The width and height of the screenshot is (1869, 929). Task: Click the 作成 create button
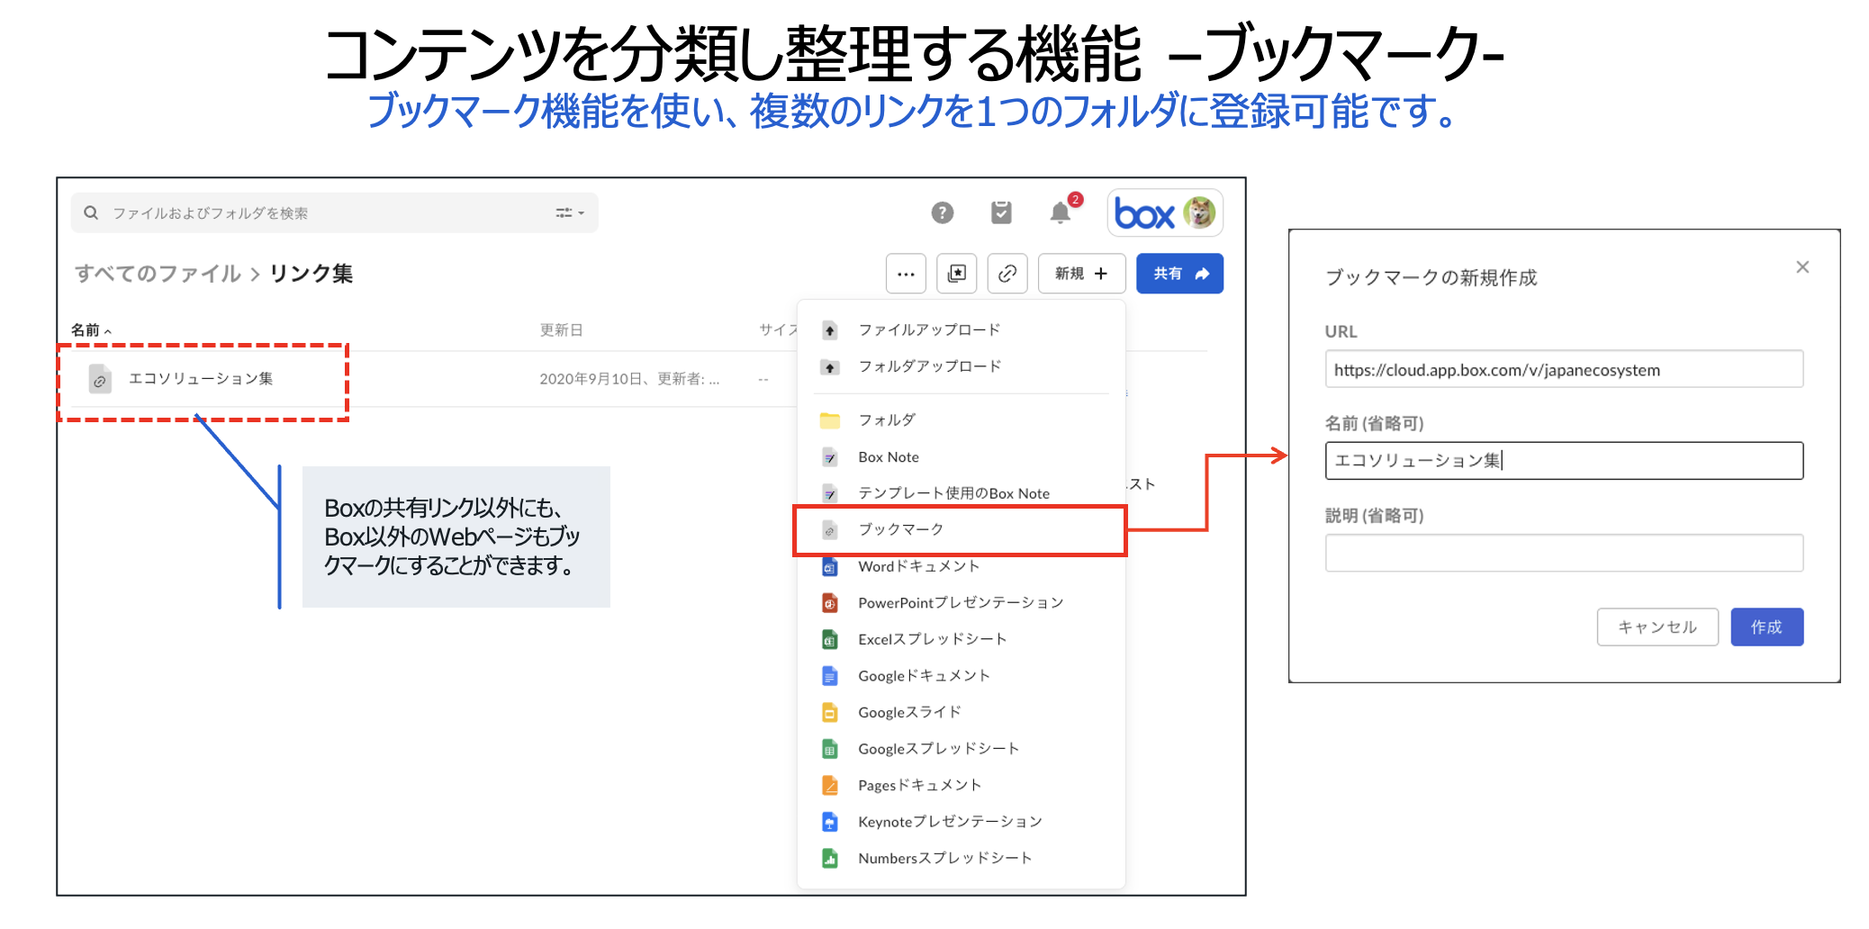(1766, 627)
